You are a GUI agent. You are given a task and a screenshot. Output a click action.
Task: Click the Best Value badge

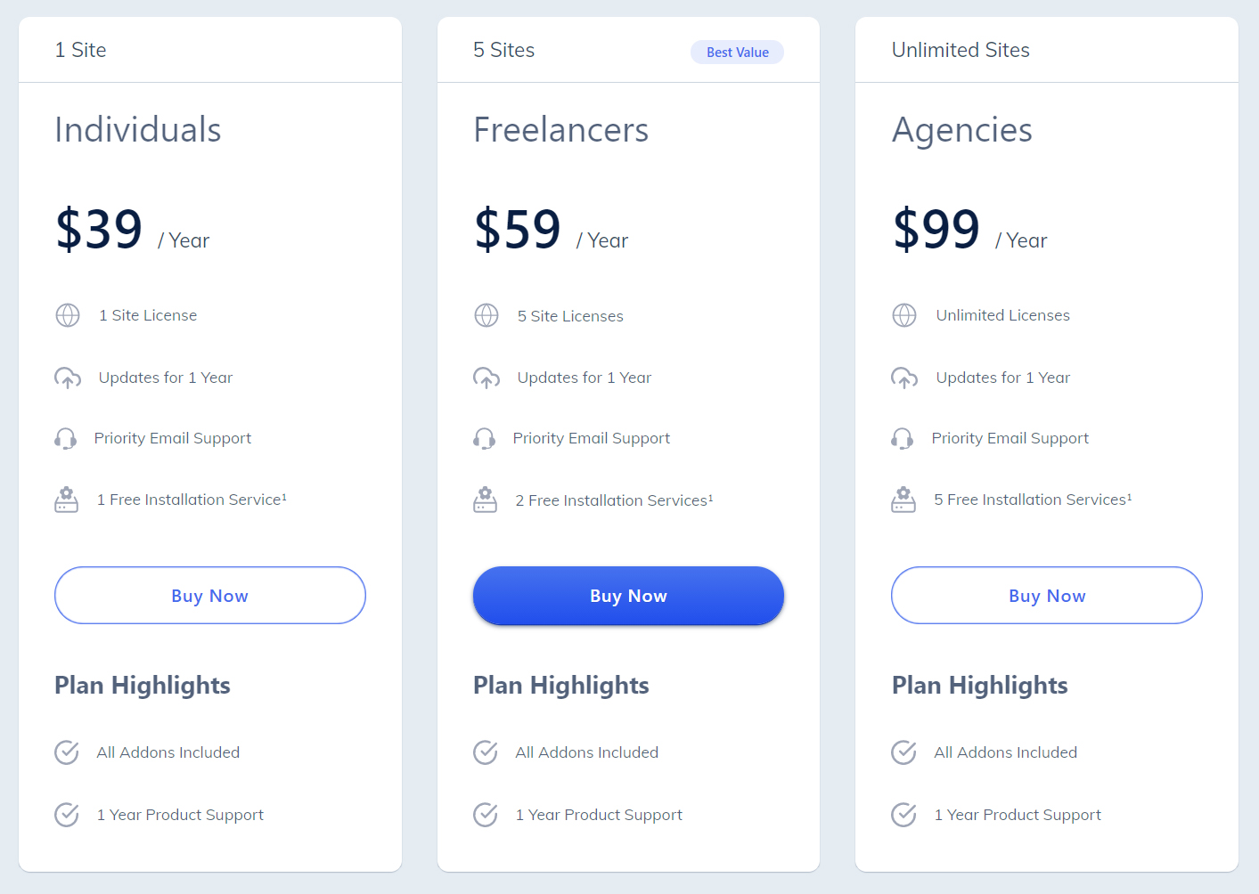(737, 52)
